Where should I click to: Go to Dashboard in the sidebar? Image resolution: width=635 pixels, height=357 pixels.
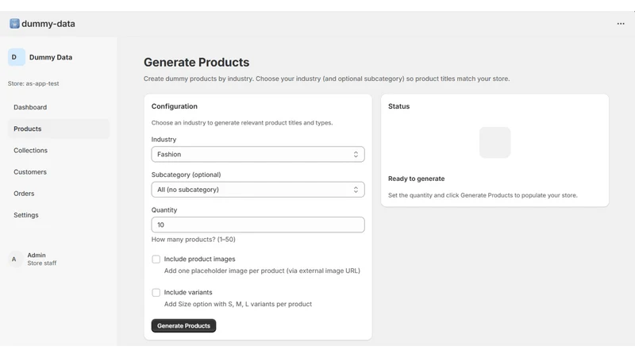[x=58, y=107]
